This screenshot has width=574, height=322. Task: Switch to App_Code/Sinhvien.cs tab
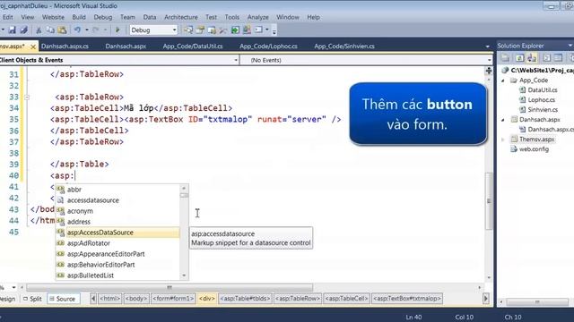(x=344, y=47)
